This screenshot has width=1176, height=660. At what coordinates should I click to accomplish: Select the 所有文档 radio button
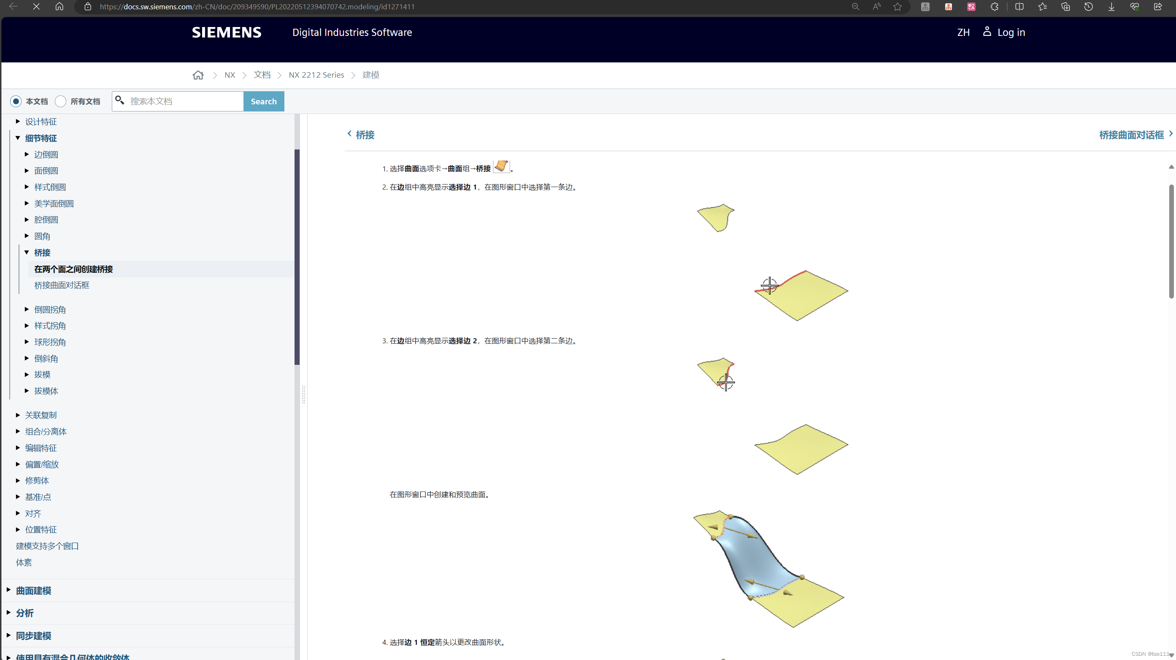[x=61, y=101]
